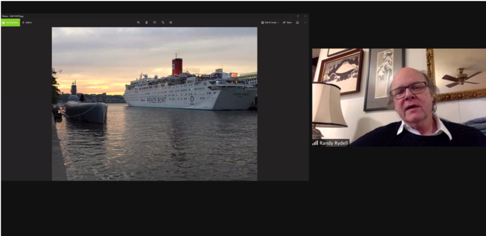
Task: Click the printer icon
Action: 298,22
